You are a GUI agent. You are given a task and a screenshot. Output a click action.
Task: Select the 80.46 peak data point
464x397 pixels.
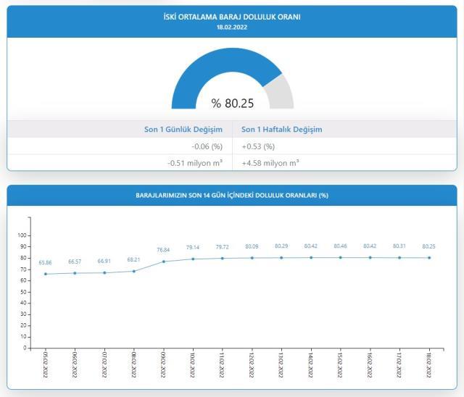pos(341,257)
